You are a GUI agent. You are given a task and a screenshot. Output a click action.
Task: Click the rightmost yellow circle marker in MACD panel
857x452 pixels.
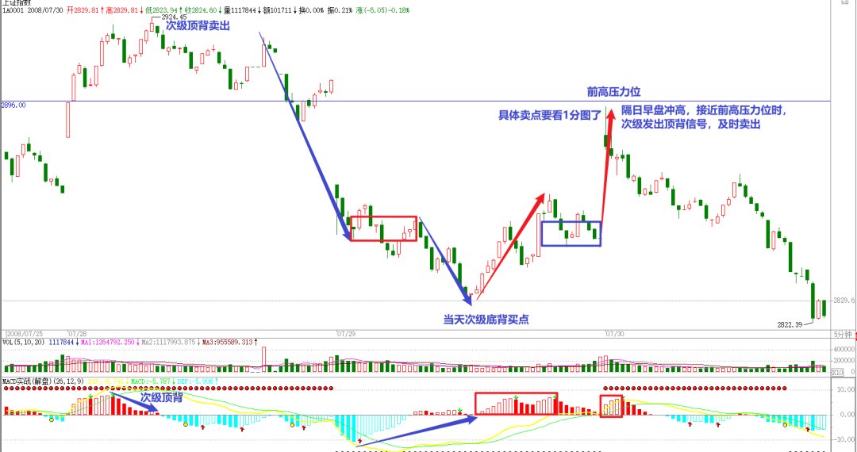pyautogui.click(x=785, y=425)
